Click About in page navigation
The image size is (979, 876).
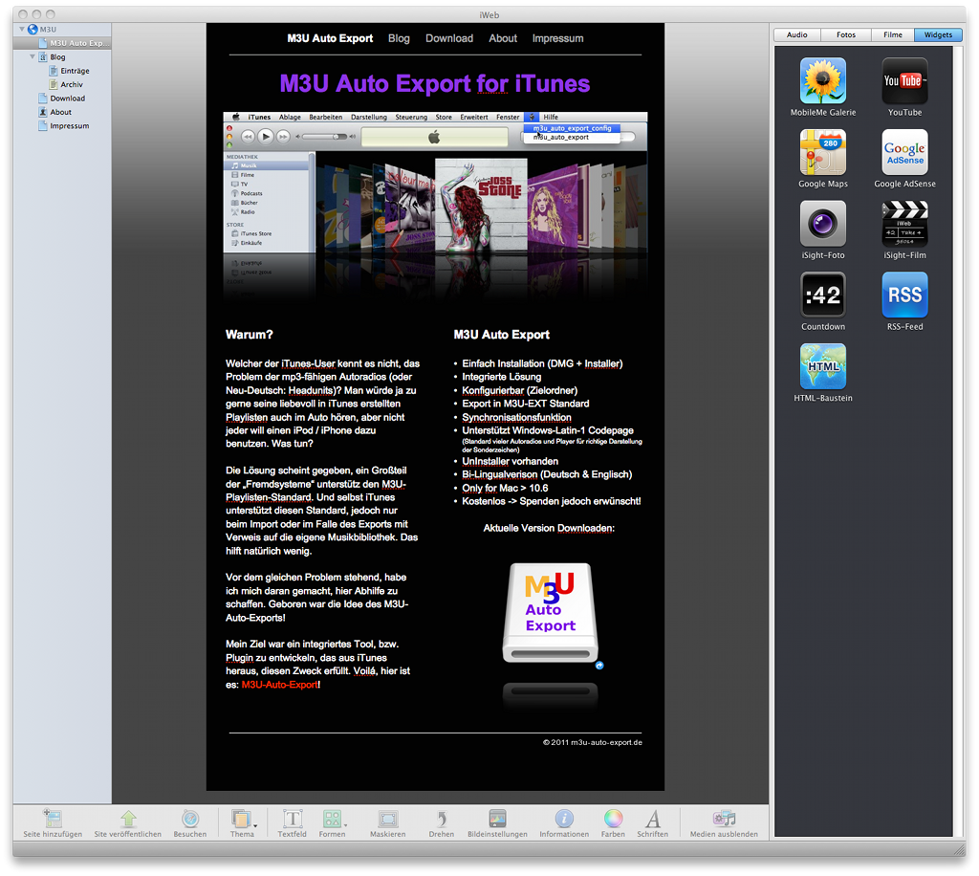tap(503, 38)
